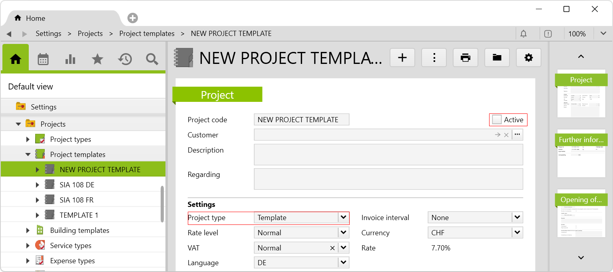Screen dimensions: 613x272
Task: Open the Invoice interval dropdown
Action: pos(517,218)
